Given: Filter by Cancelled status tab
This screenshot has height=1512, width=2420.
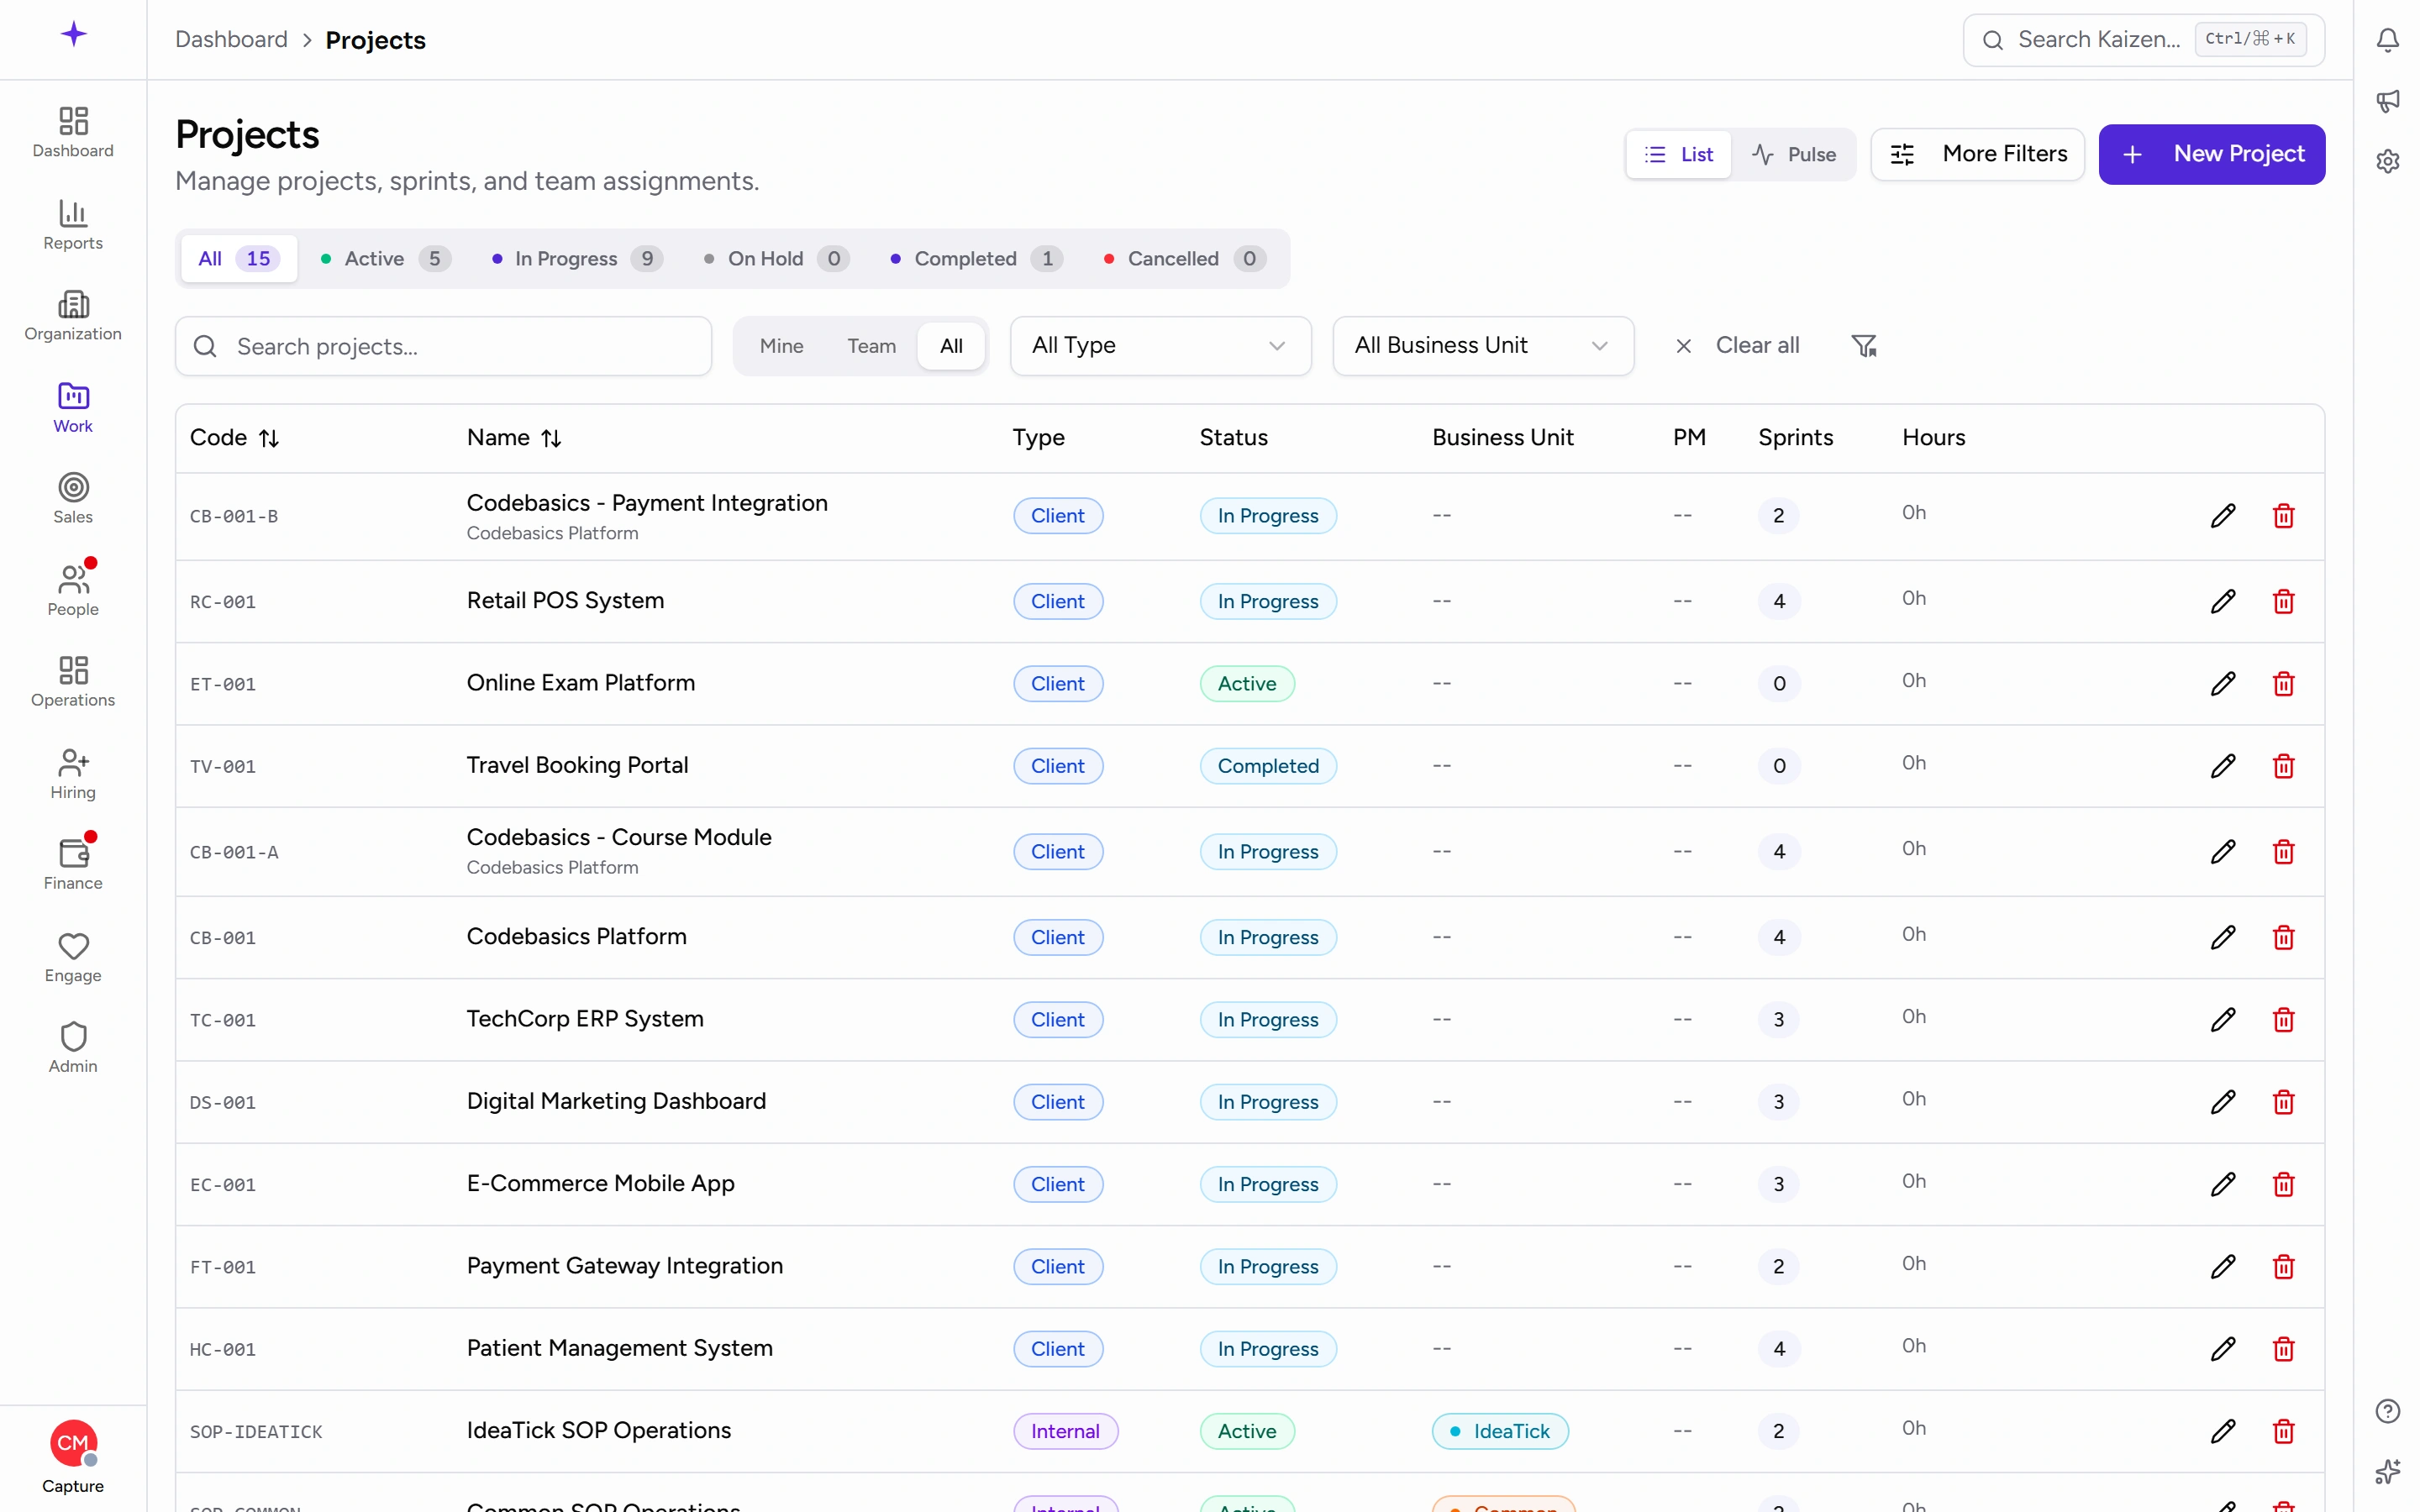Looking at the screenshot, I should [x=1185, y=259].
